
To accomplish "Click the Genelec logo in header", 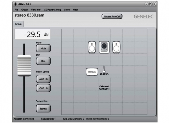I will 144,17.
